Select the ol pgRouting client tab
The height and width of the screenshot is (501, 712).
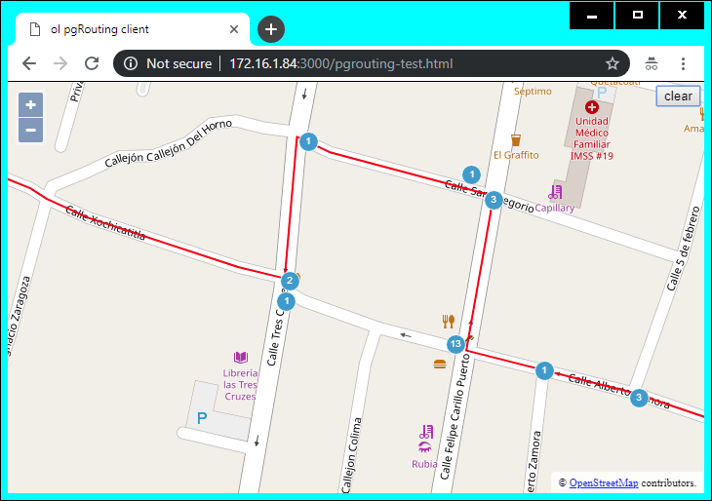[133, 29]
